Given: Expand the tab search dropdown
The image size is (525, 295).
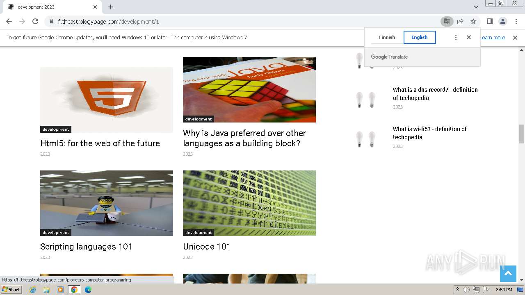Looking at the screenshot, I should pos(476,7).
